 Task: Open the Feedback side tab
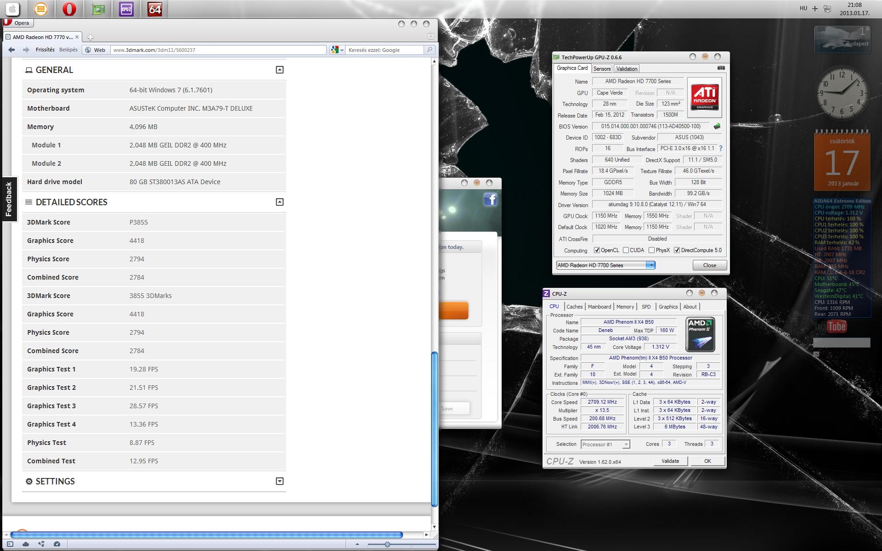pos(9,199)
